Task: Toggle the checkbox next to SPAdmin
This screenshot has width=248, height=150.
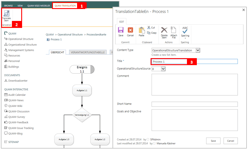Action: click(x=148, y=139)
